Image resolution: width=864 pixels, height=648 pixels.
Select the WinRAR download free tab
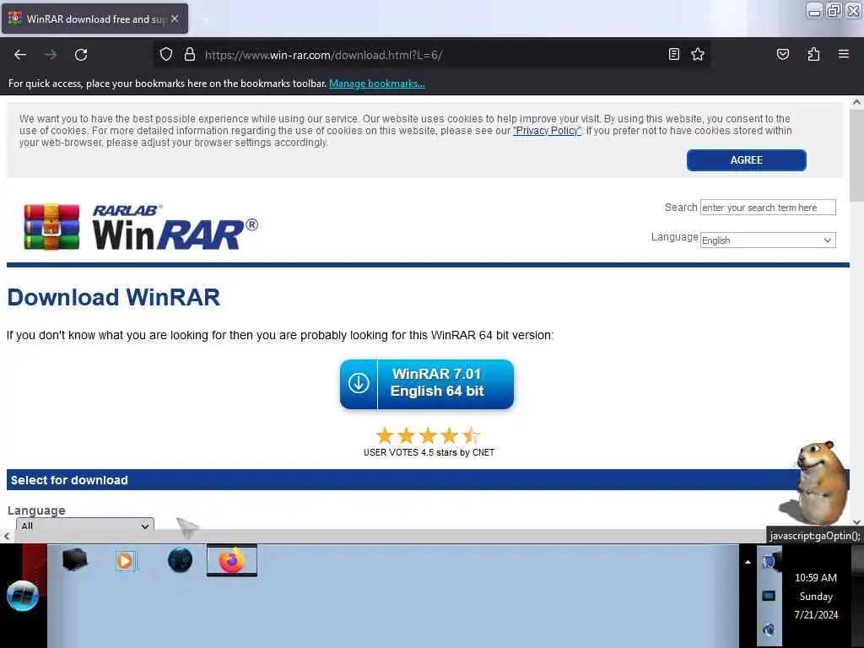click(94, 19)
